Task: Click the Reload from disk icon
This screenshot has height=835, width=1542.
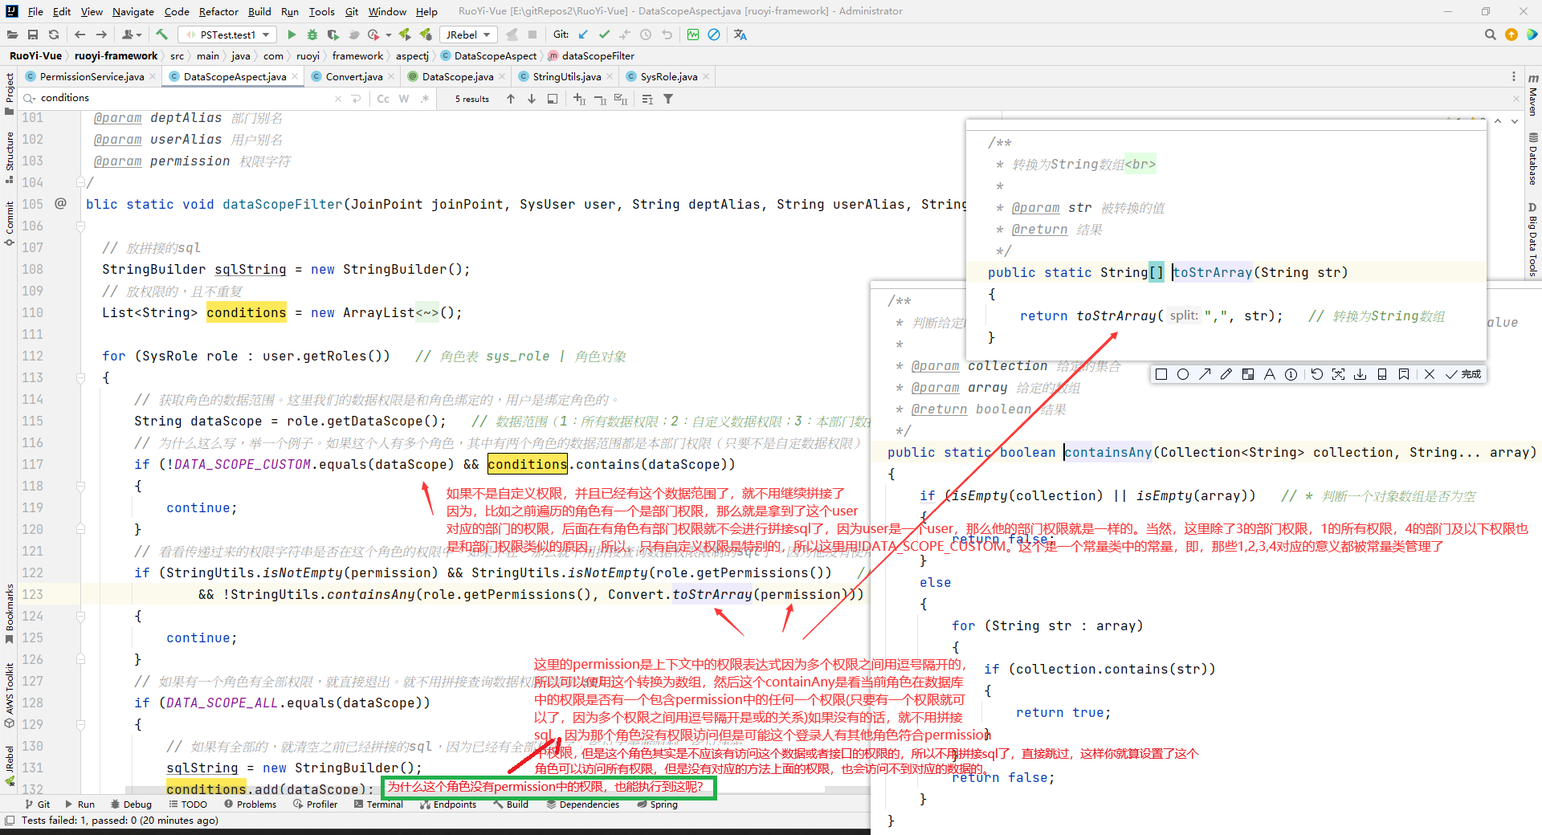Action: click(54, 35)
